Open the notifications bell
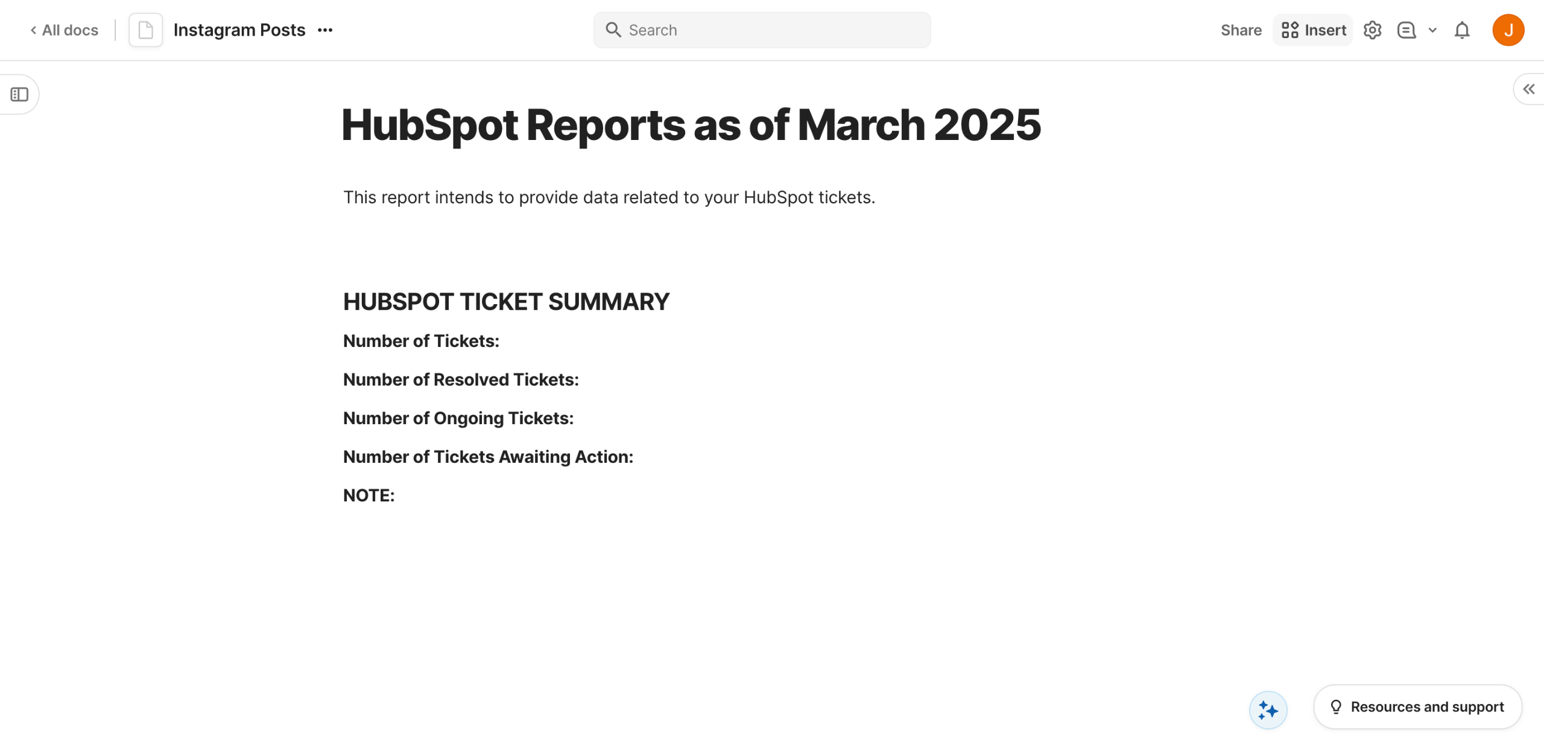 click(x=1462, y=30)
